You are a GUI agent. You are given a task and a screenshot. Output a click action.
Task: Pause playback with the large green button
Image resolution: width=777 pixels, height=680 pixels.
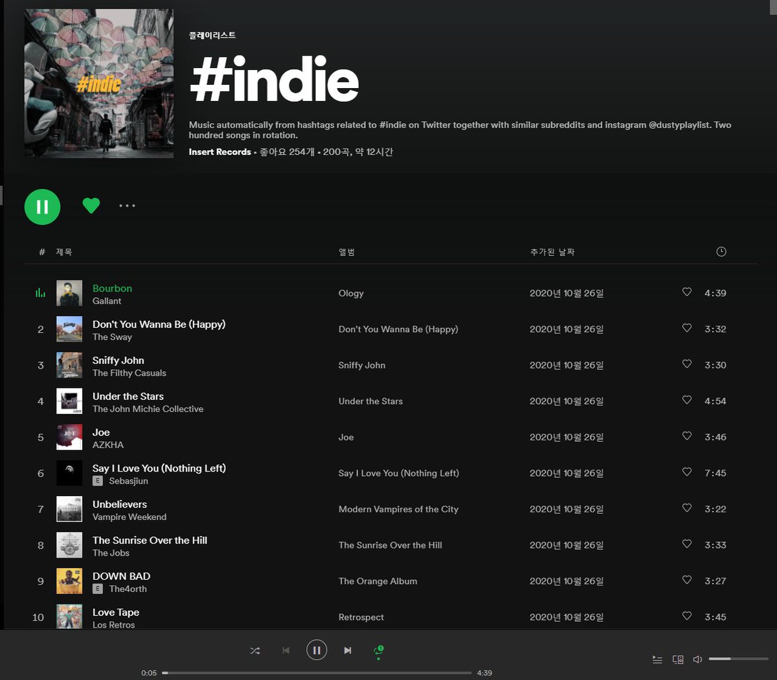(42, 207)
